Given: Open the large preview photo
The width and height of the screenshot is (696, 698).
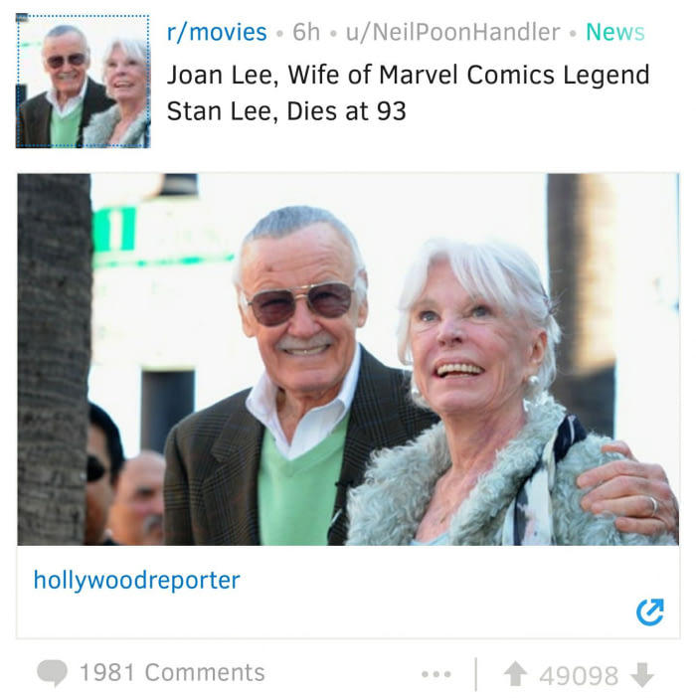Looking at the screenshot, I should coord(348,359).
